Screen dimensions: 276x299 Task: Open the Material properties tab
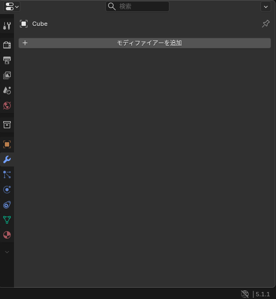7,235
